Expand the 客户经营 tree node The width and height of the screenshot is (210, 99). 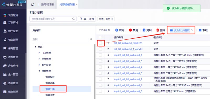pyautogui.click(x=39, y=65)
